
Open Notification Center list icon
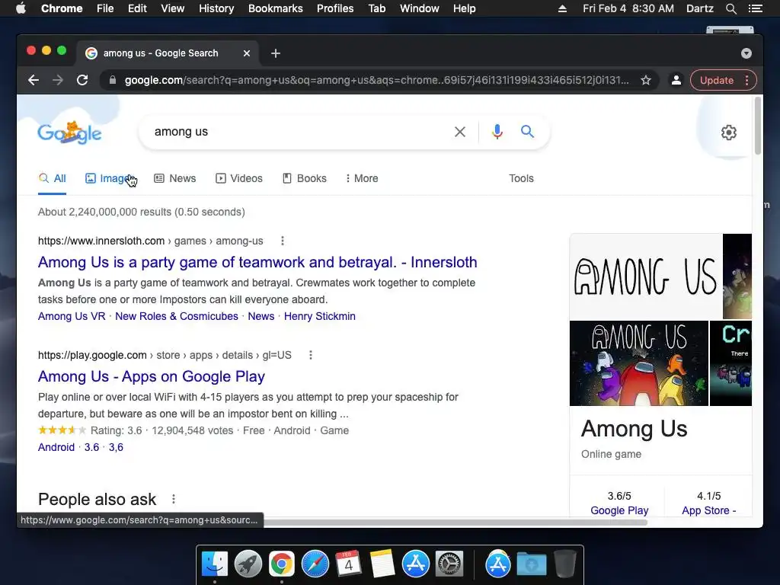coord(755,8)
